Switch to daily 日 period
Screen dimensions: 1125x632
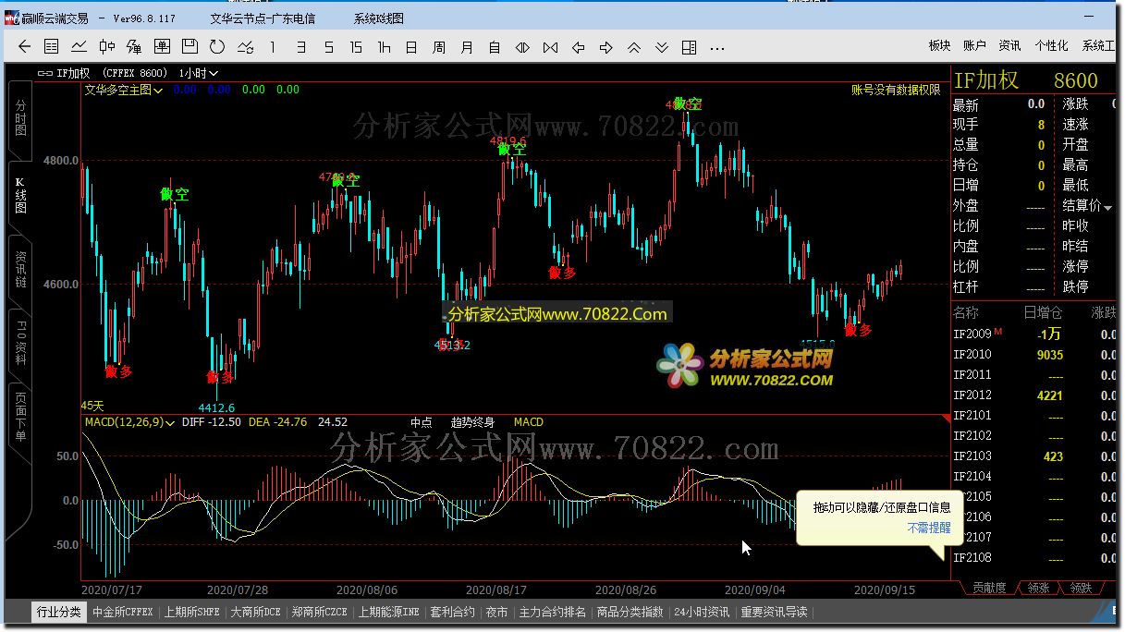(411, 47)
